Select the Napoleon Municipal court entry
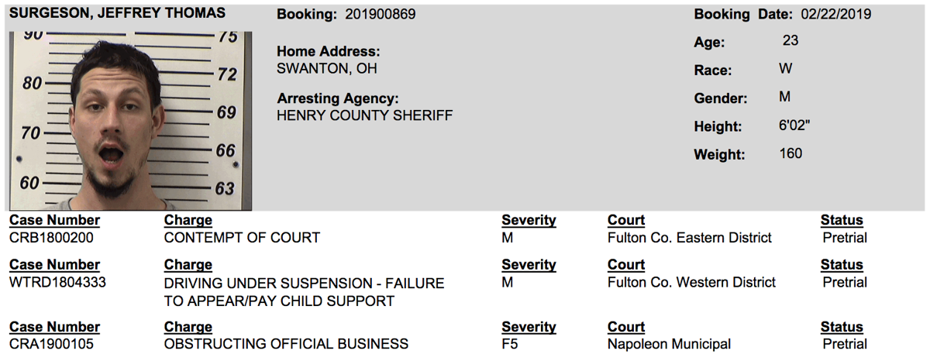Viewport: 930px width, 361px height. [669, 344]
